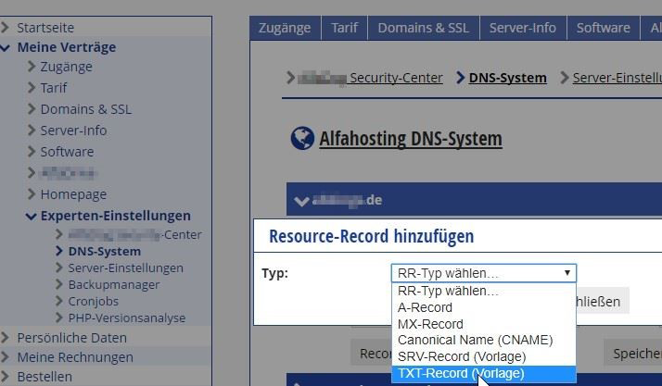Select Canonical Name (CNAME) option
The height and width of the screenshot is (386, 662).
(484, 340)
